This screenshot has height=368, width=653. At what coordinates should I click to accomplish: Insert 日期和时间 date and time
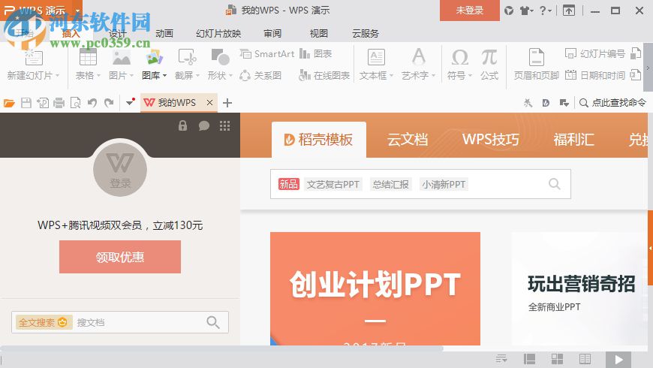595,75
